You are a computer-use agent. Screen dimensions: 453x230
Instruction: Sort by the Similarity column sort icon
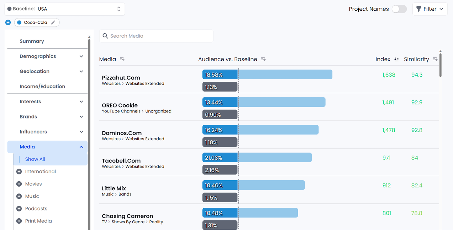click(x=435, y=59)
